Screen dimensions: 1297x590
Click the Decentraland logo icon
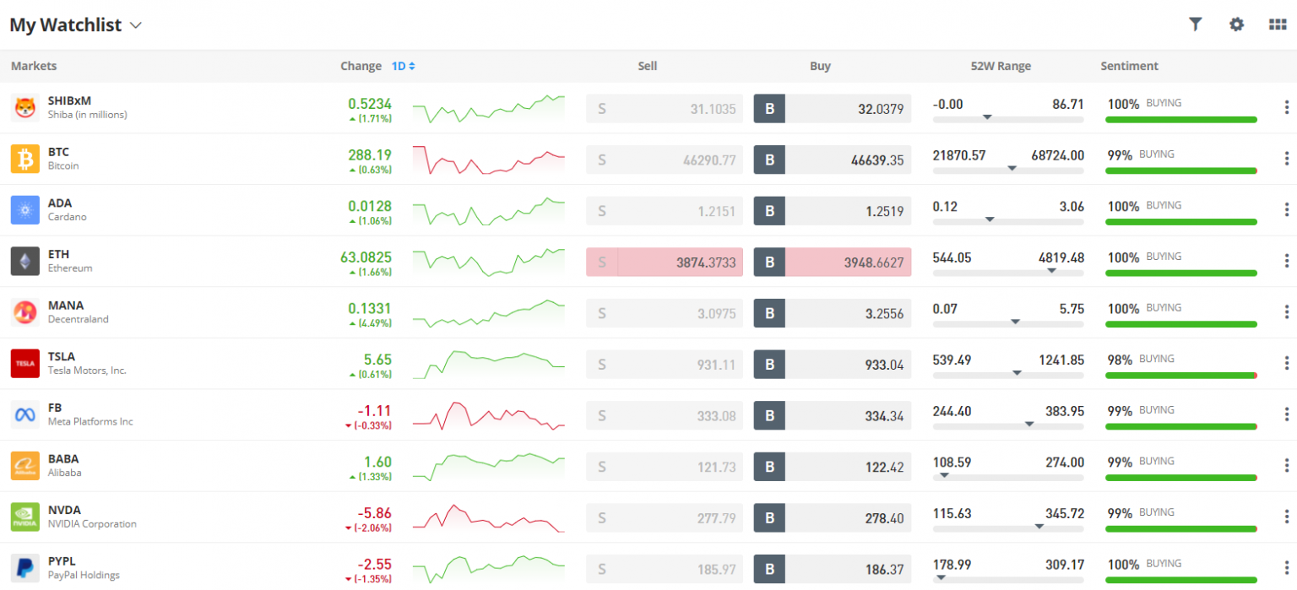pos(24,312)
